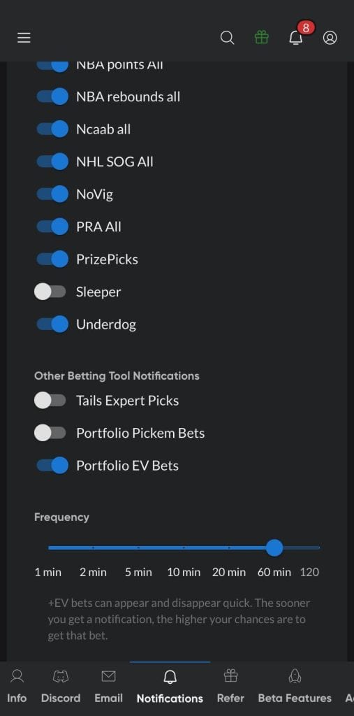
Task: Turn on Tails Expert Picks notifications
Action: pyautogui.click(x=50, y=401)
